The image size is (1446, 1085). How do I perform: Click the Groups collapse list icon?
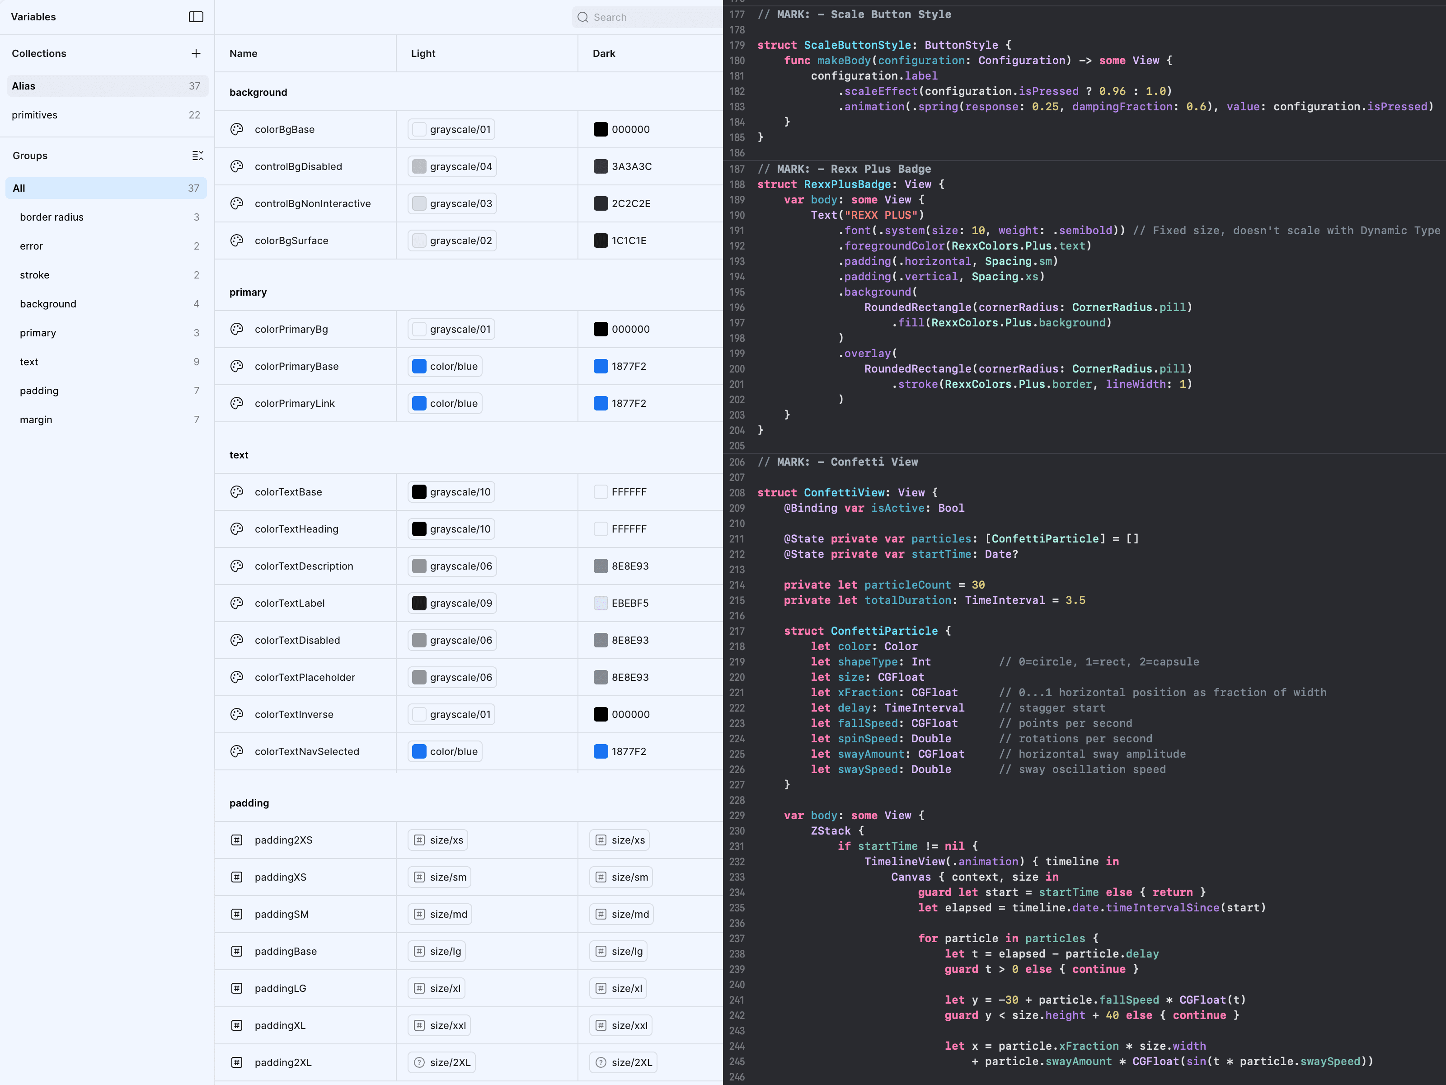(x=197, y=156)
